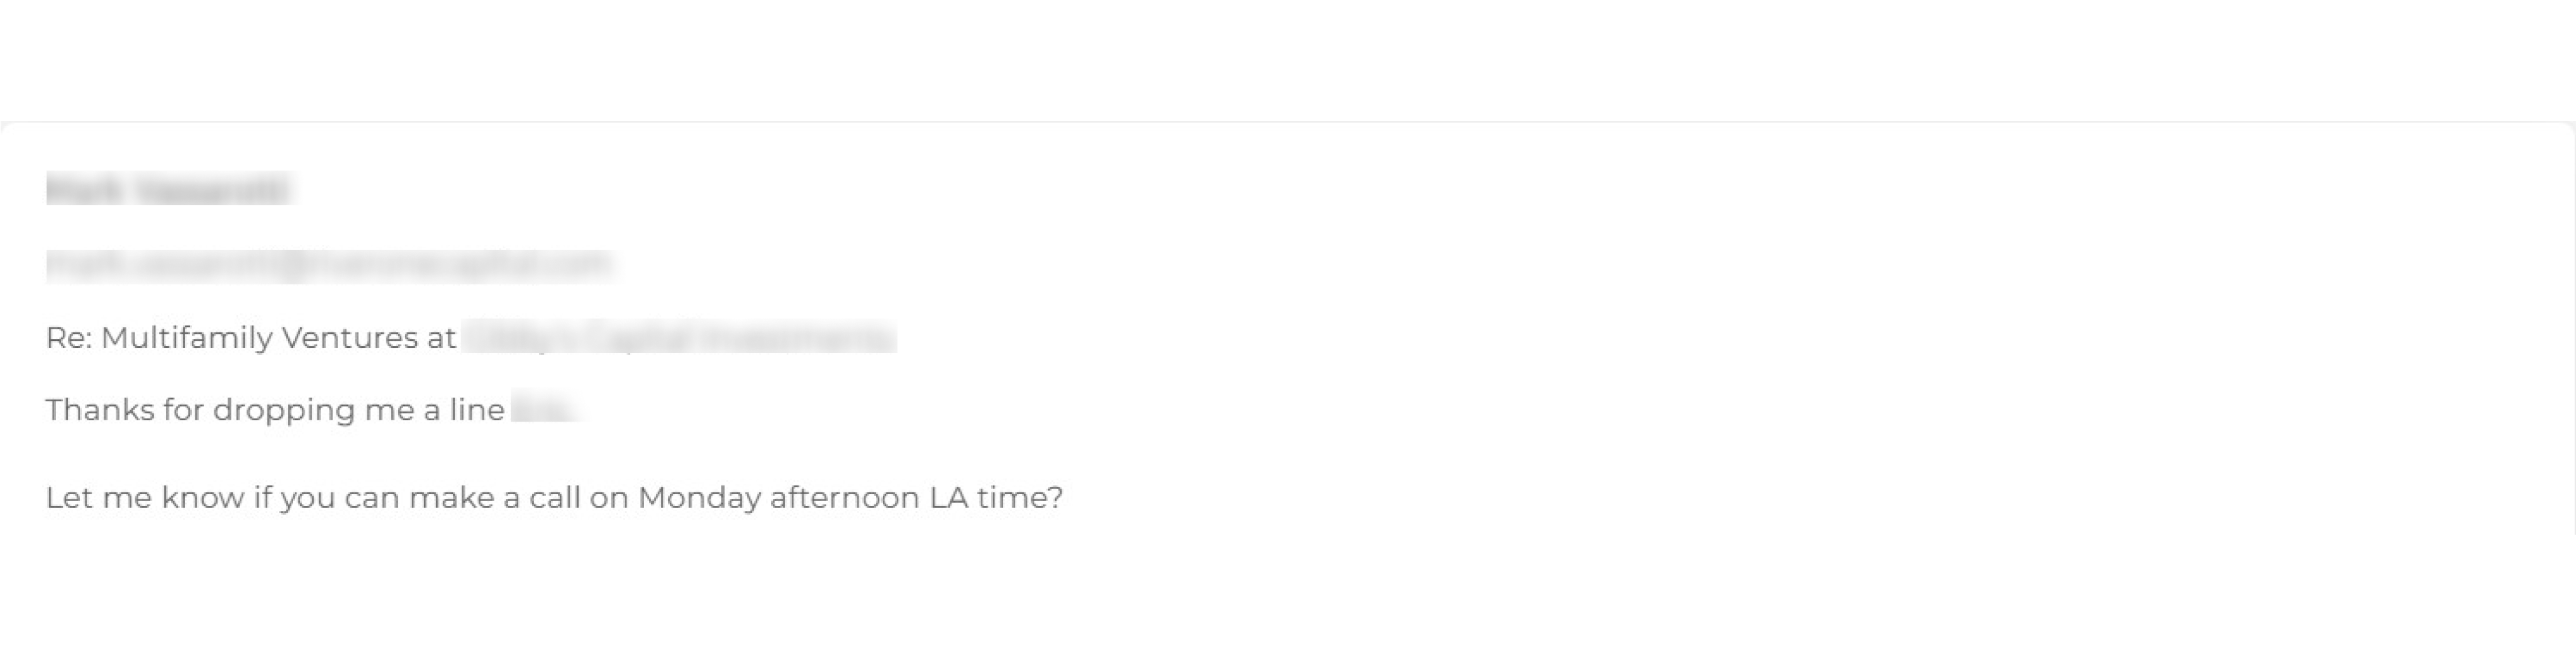Click the word 'know' in the last sentence

point(202,498)
